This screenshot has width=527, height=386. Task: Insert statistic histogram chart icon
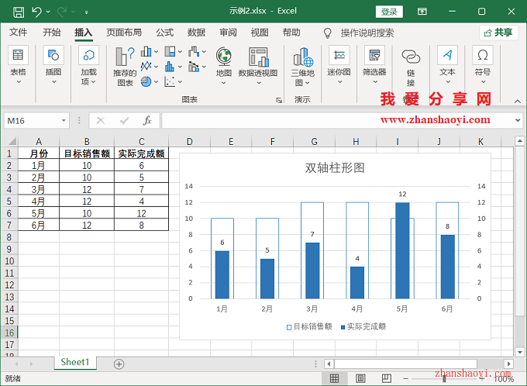point(170,67)
